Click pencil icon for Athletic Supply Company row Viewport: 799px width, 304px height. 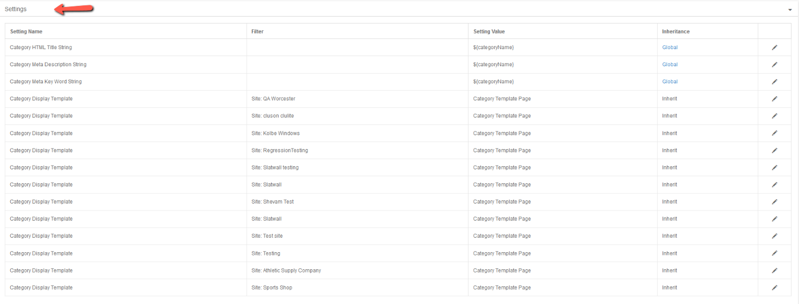(x=774, y=270)
